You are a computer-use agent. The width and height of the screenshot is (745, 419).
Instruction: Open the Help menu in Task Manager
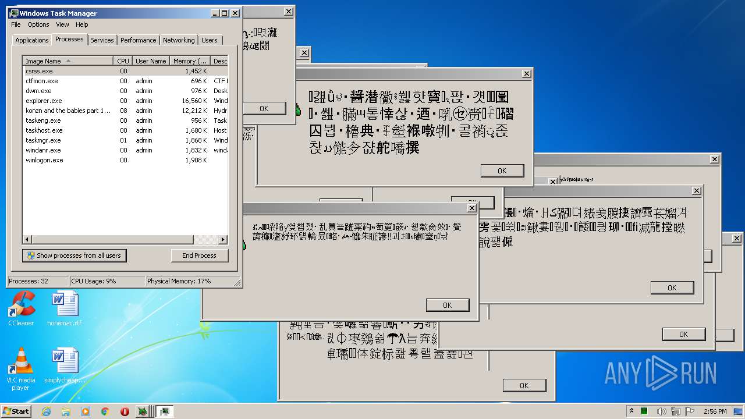(82, 24)
